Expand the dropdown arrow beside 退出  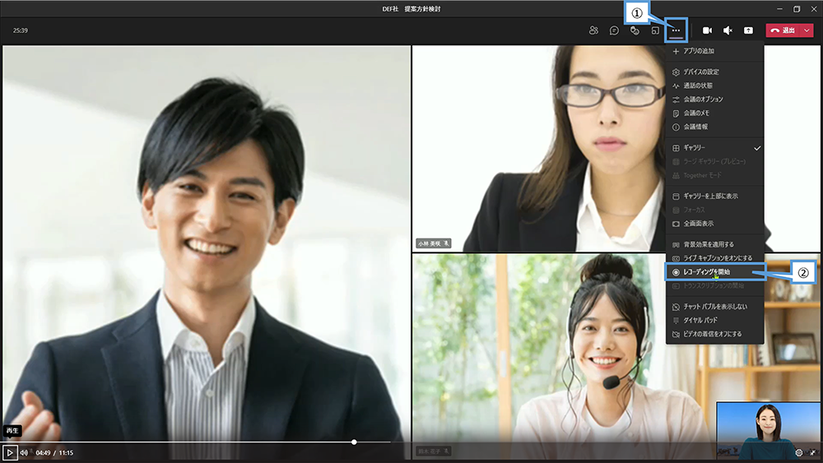tap(807, 30)
